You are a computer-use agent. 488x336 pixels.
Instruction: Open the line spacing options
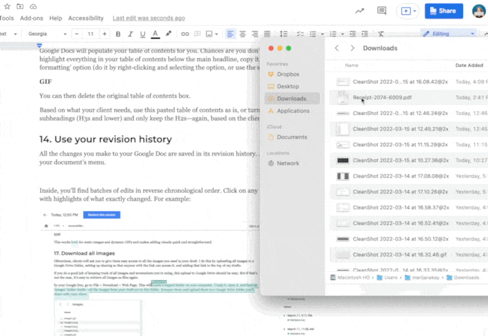point(284,34)
